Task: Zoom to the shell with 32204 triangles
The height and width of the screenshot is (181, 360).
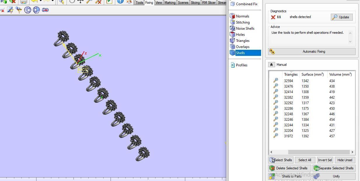Action: [x=275, y=130]
